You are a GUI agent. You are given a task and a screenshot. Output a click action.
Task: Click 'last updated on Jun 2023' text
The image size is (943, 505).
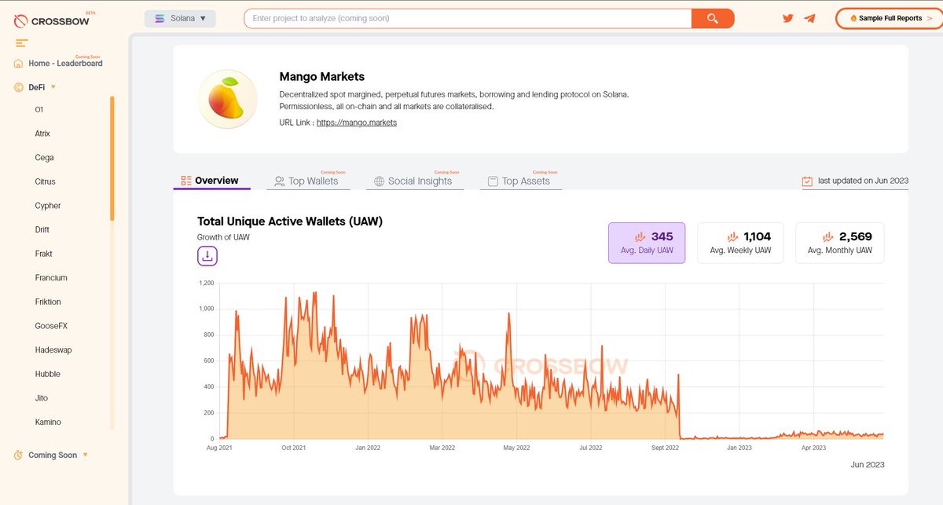click(x=863, y=181)
